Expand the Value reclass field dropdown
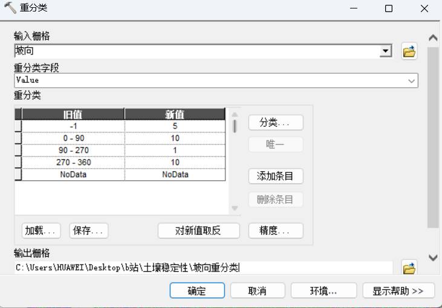 click(x=412, y=80)
